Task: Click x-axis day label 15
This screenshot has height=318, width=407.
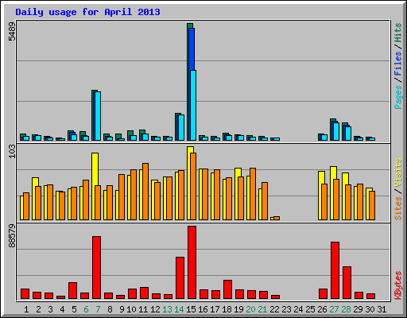Action: click(191, 309)
